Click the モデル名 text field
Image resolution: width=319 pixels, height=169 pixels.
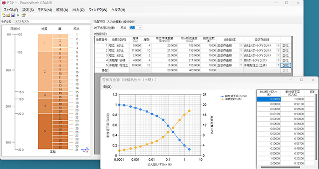pyautogui.click(x=52, y=21)
